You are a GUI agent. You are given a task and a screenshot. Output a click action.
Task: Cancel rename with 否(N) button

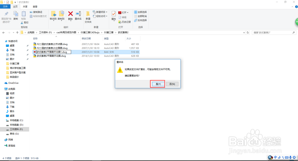coord(172,84)
